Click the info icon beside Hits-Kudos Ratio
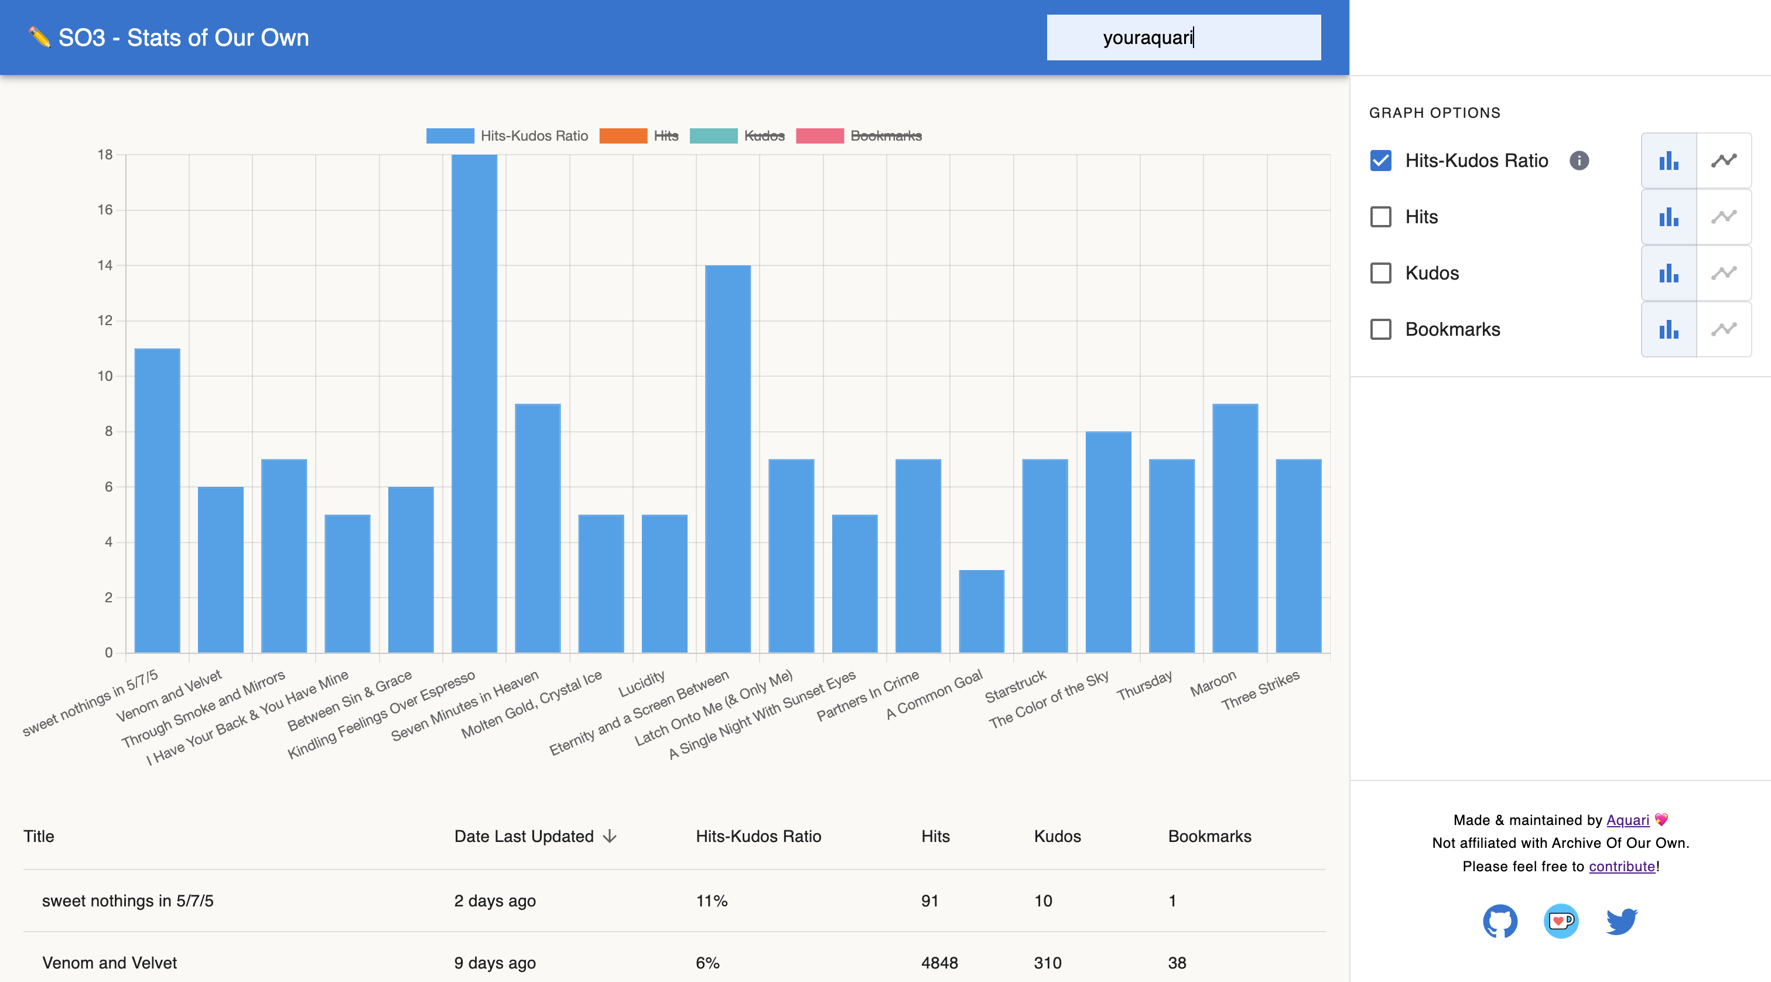Viewport: 1771px width, 982px height. 1579,161
